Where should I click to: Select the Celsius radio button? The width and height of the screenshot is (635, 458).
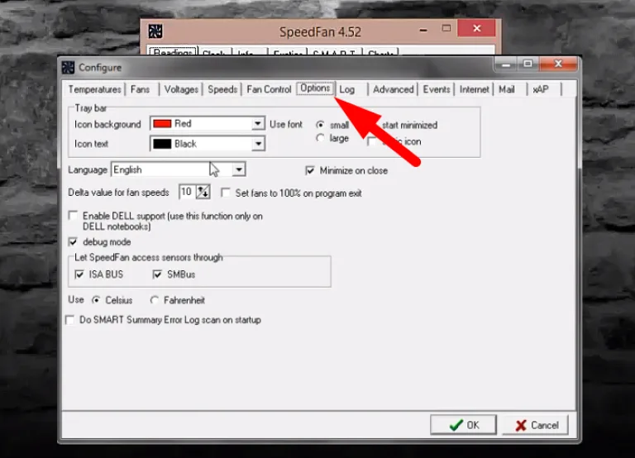(x=96, y=300)
